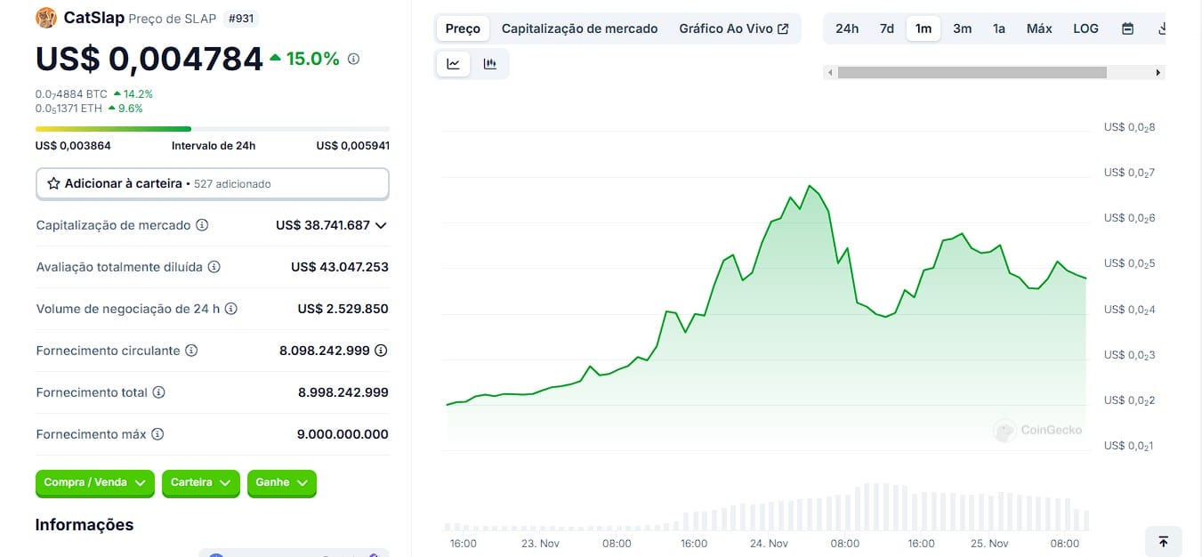This screenshot has height=557, width=1202.
Task: Select the 3m time range
Action: (x=962, y=28)
